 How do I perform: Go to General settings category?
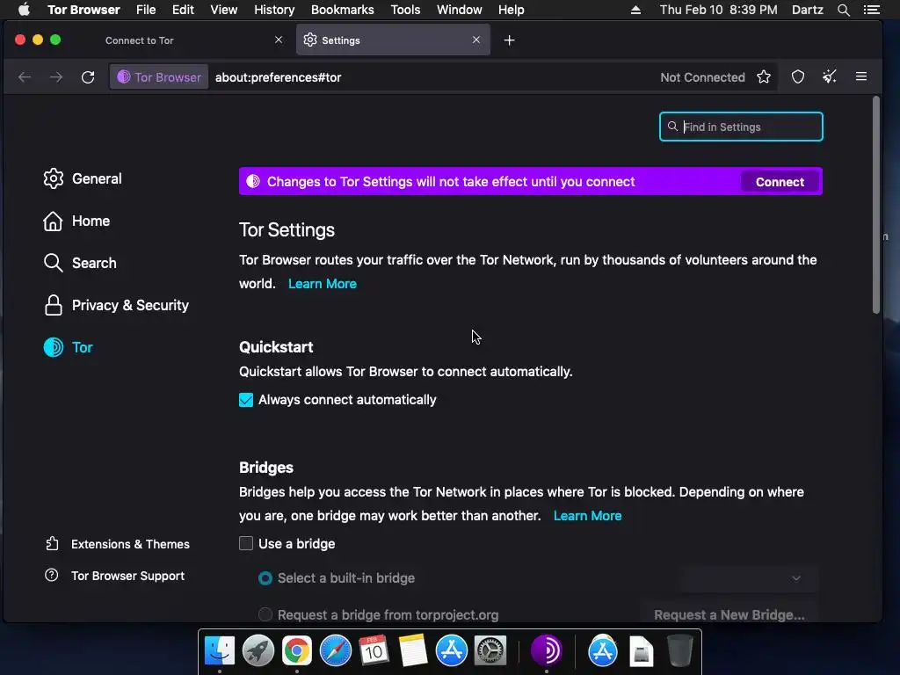pos(83,178)
